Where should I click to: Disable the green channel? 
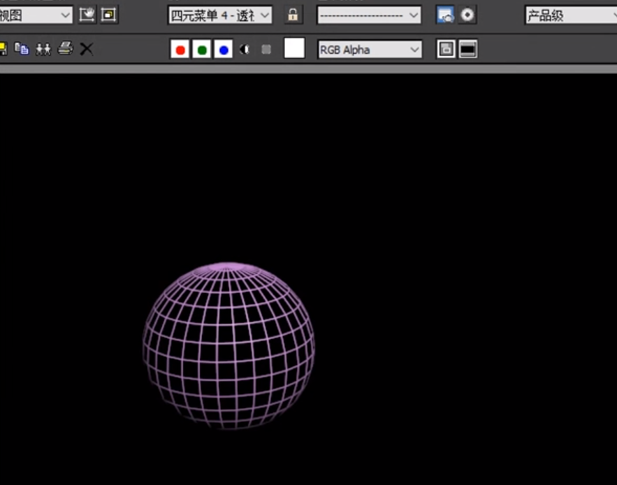(203, 49)
